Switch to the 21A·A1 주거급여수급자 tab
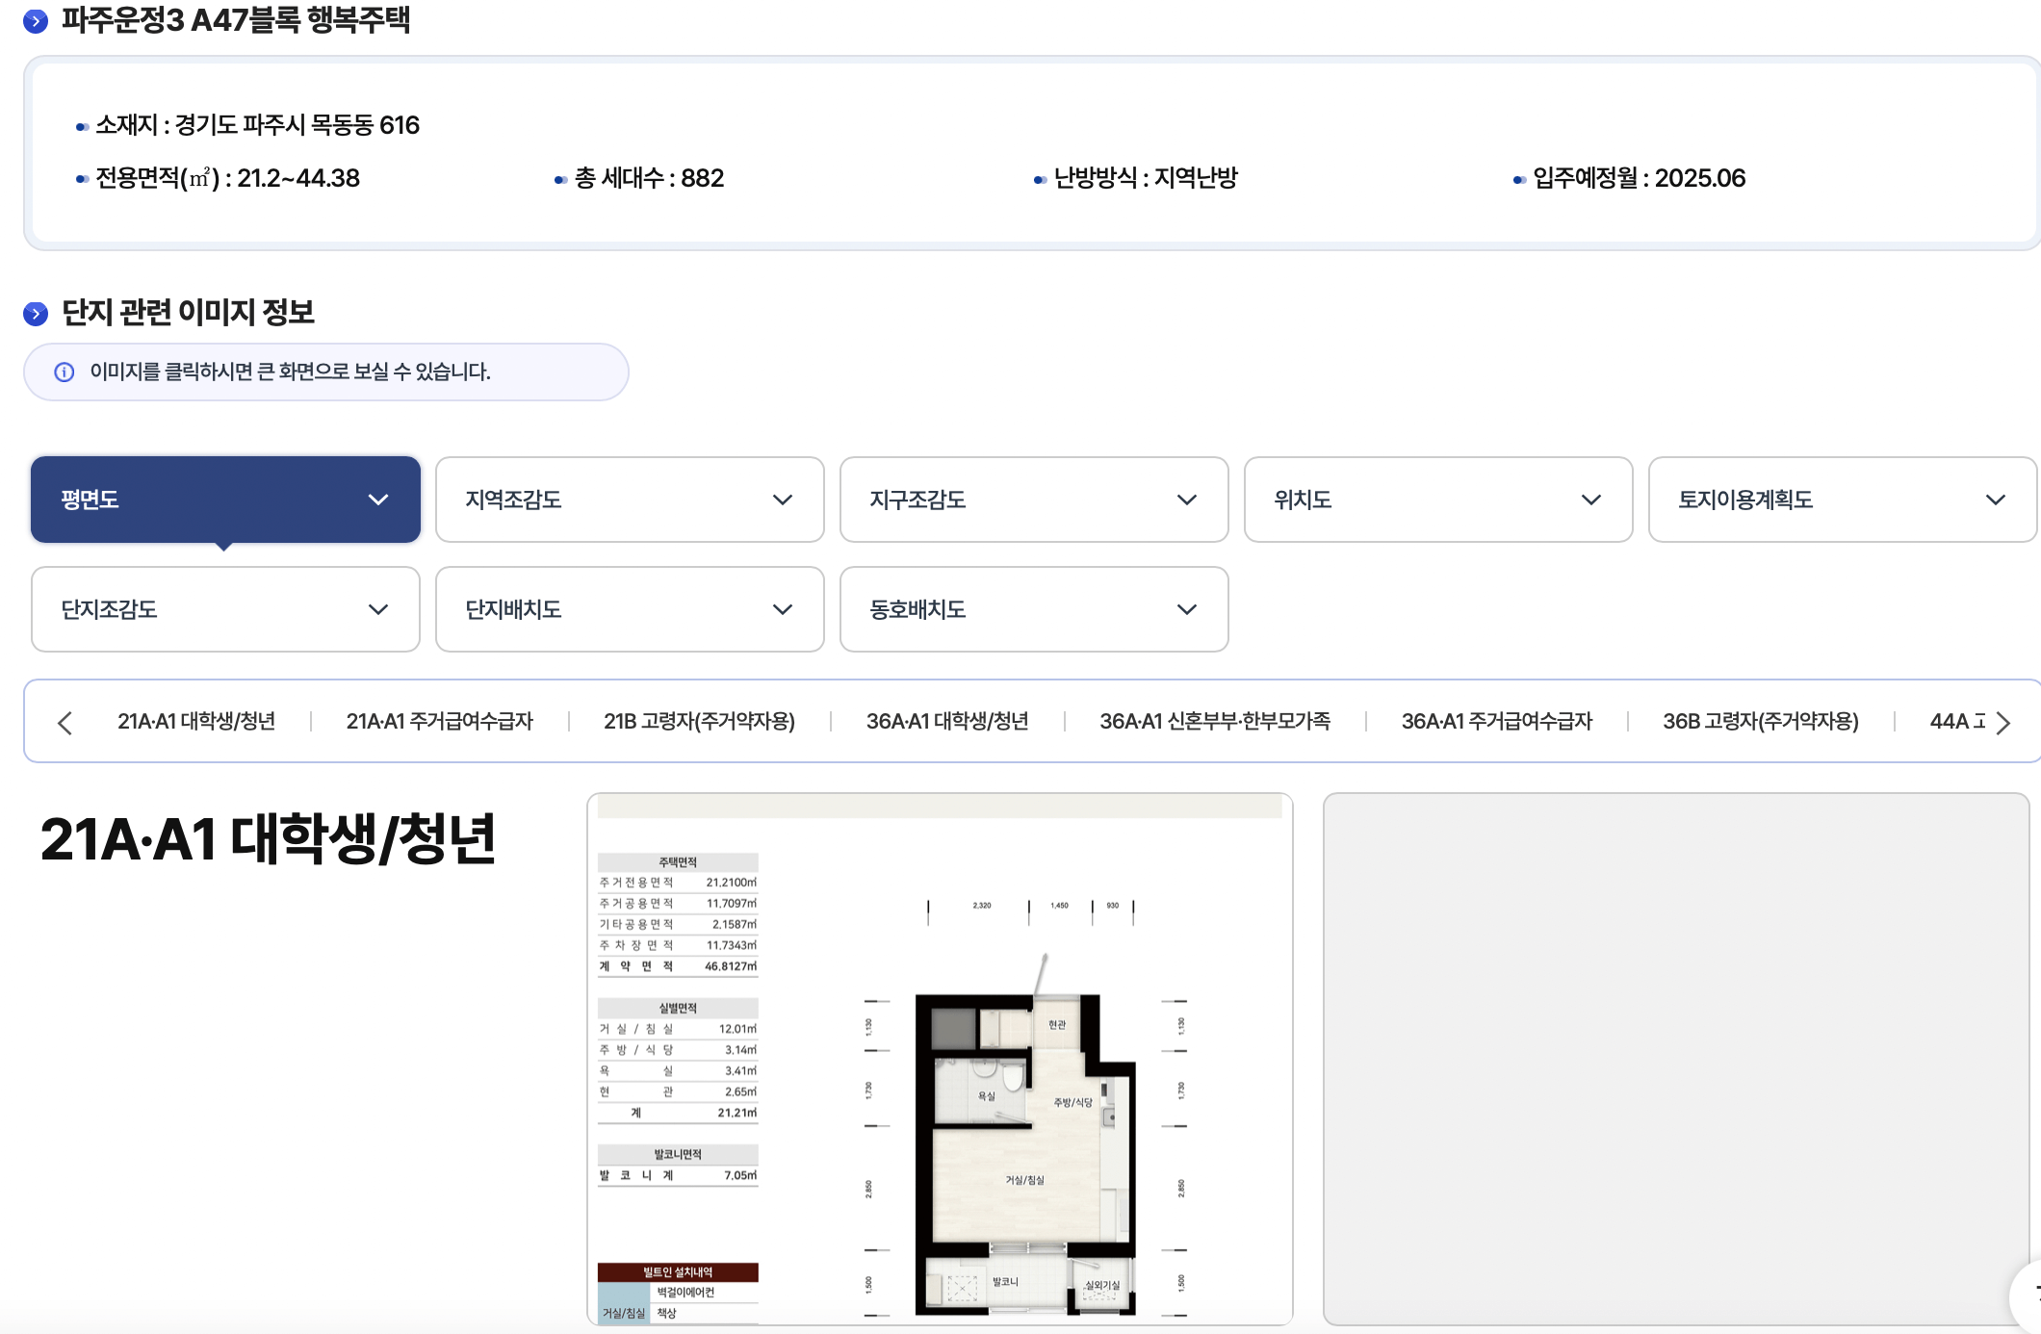 pyautogui.click(x=441, y=721)
